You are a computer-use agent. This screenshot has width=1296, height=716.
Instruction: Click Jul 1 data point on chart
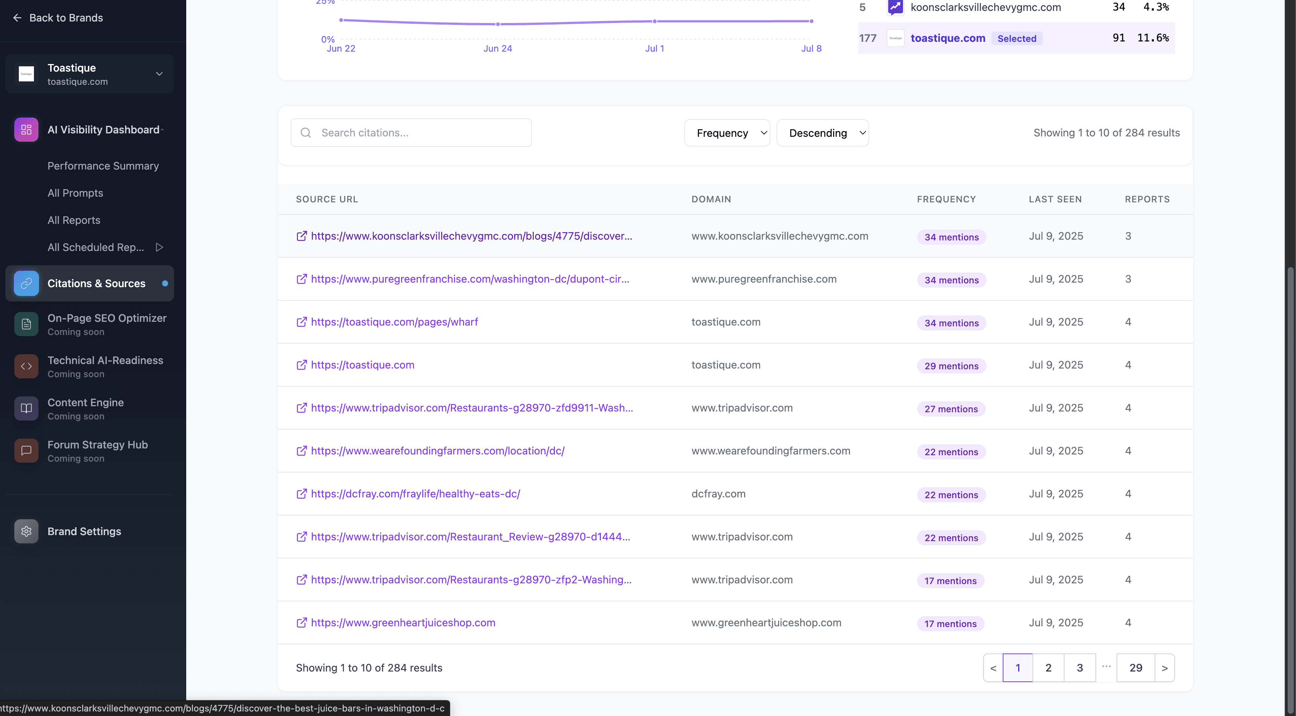(x=654, y=21)
